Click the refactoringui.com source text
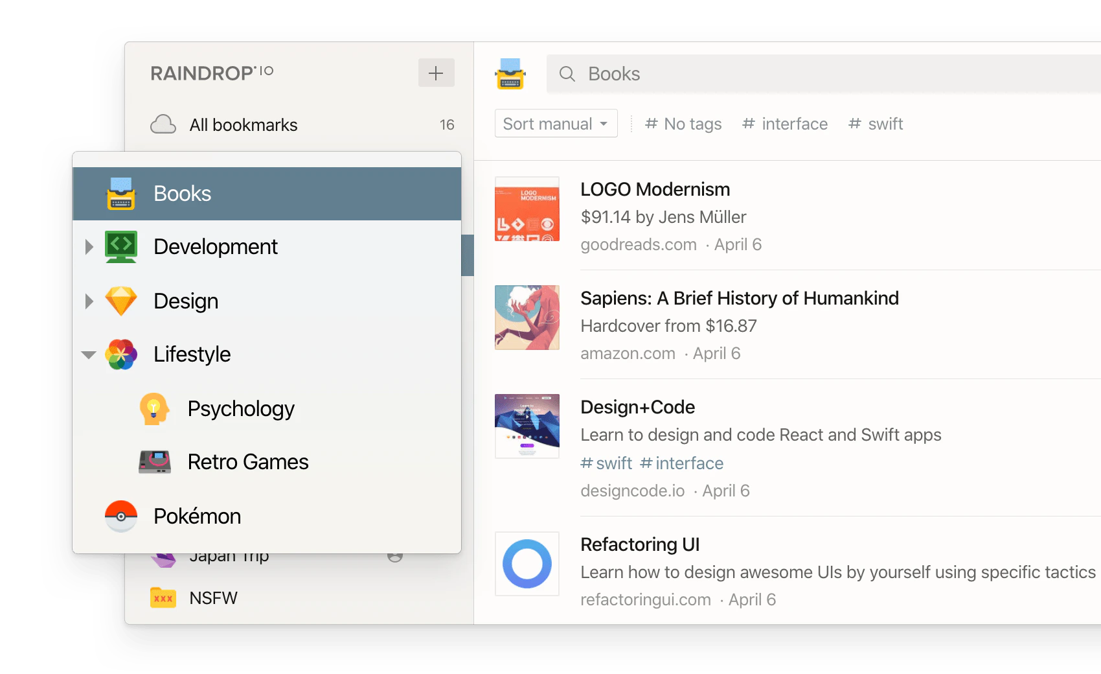 646,599
